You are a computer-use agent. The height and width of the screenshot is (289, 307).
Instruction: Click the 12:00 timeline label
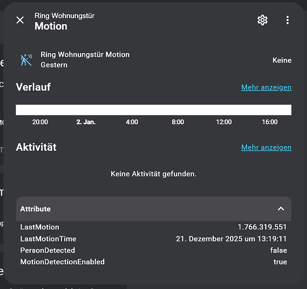coord(224,122)
